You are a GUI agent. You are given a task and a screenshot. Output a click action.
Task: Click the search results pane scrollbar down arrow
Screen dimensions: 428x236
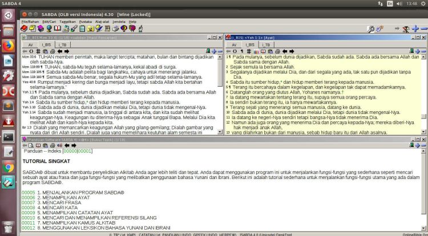220,132
